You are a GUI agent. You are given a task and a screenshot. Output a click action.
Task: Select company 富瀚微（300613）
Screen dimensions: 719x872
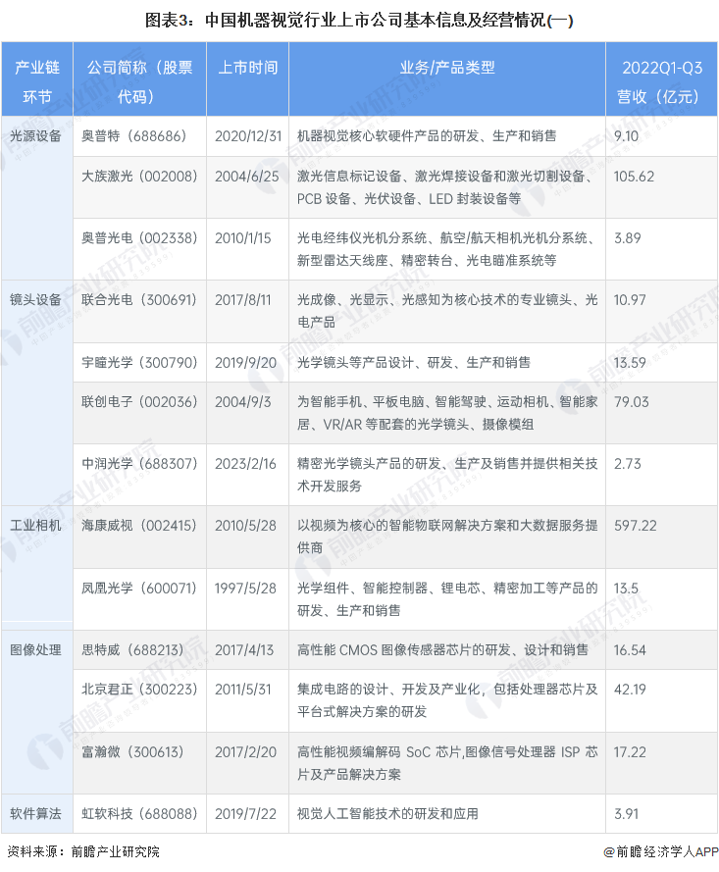click(132, 752)
